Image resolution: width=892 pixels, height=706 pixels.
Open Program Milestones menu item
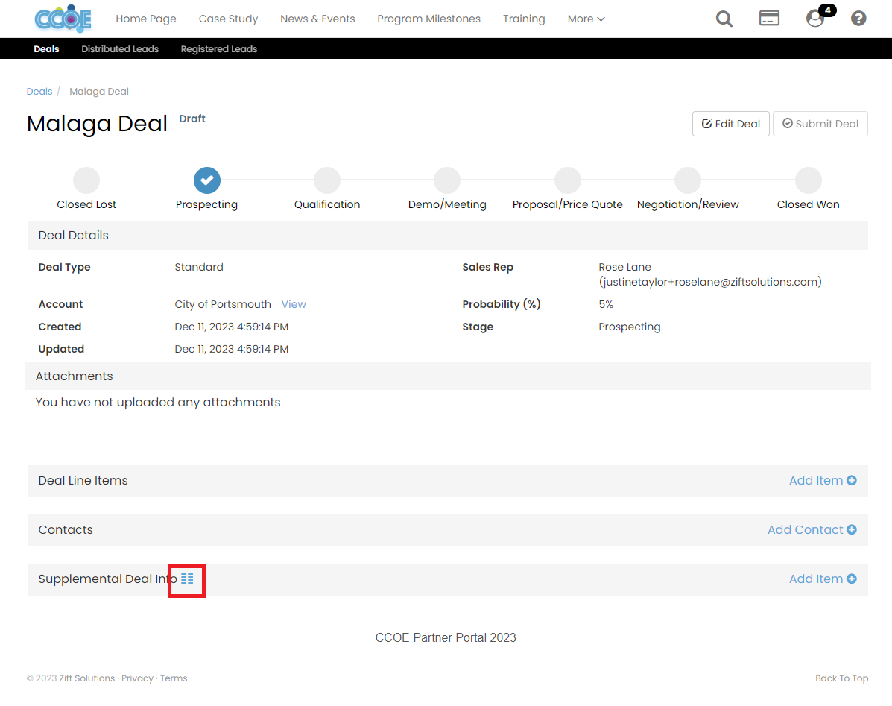[x=429, y=19]
